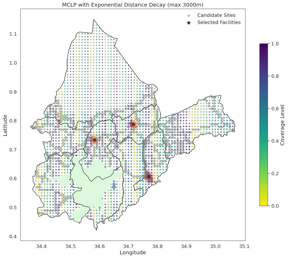
Task: Click the chart title about MCLP
Action: (133, 5)
